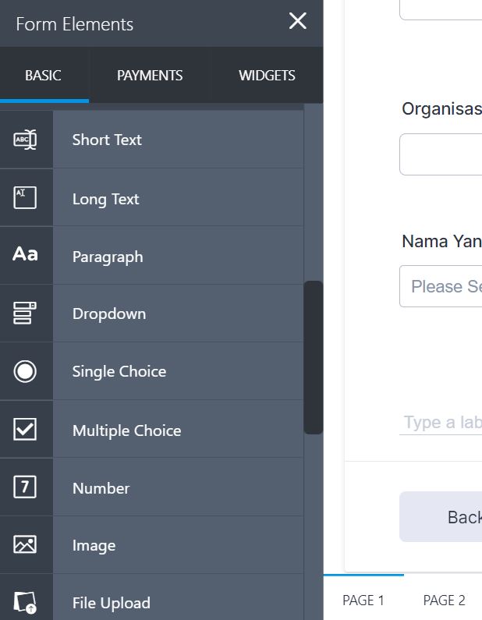Click the Organisasi text input field
This screenshot has height=620, width=482.
tap(441, 154)
